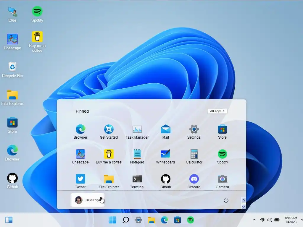Viewport: 303px width, 227px height.
Task: Open Browser from the pinned apps
Action: [80, 132]
